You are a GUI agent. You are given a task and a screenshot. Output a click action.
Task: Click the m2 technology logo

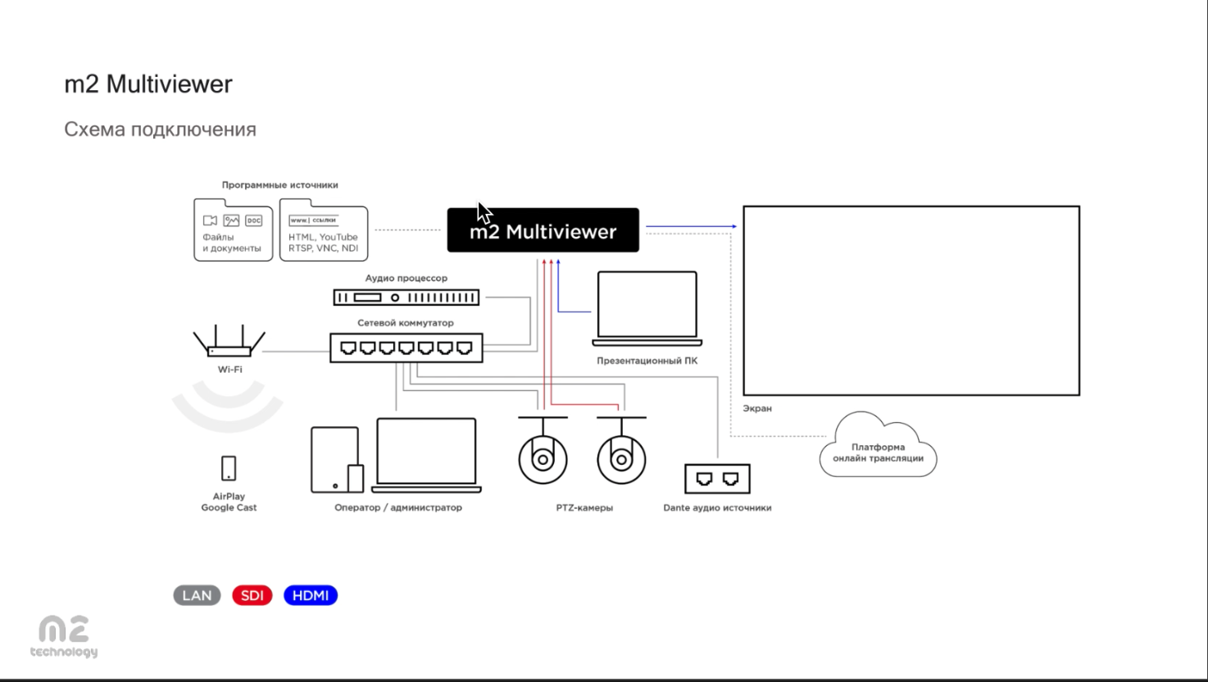tap(64, 637)
